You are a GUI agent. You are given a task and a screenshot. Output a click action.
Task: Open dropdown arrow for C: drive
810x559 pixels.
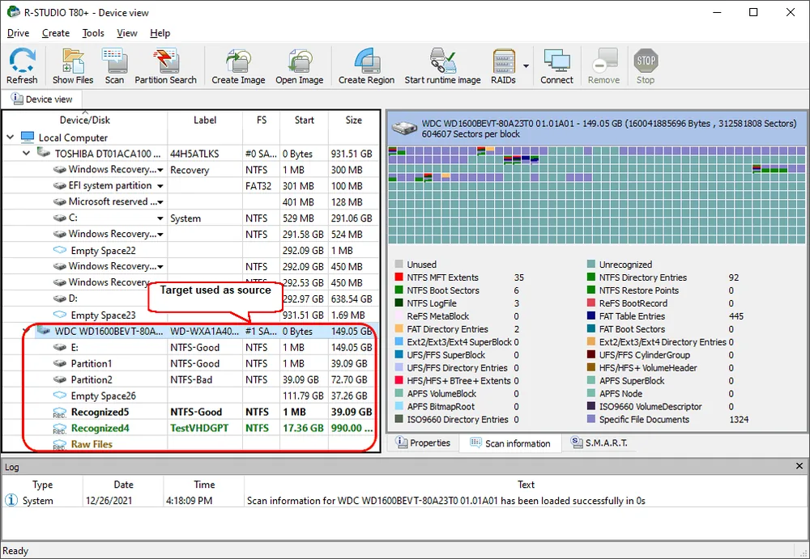pos(160,218)
